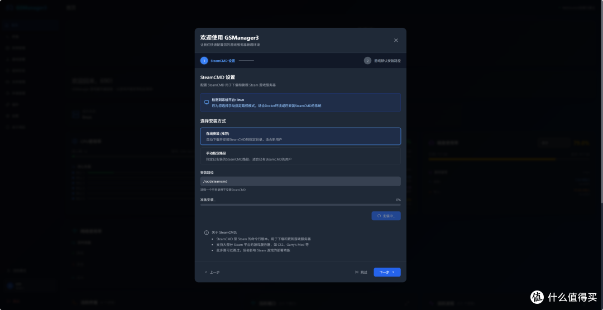Click the 安装路径 field label
This screenshot has height=310, width=603.
(x=207, y=172)
